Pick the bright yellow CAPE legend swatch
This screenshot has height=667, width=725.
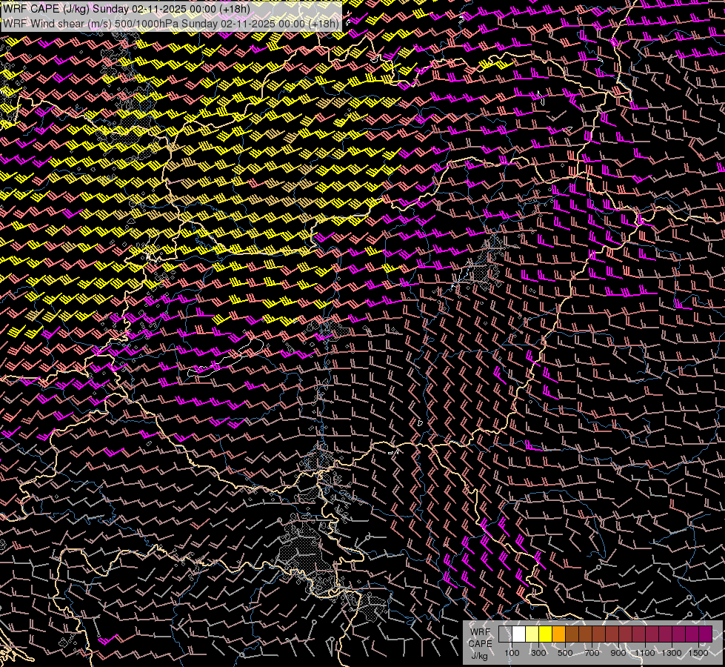coord(546,634)
